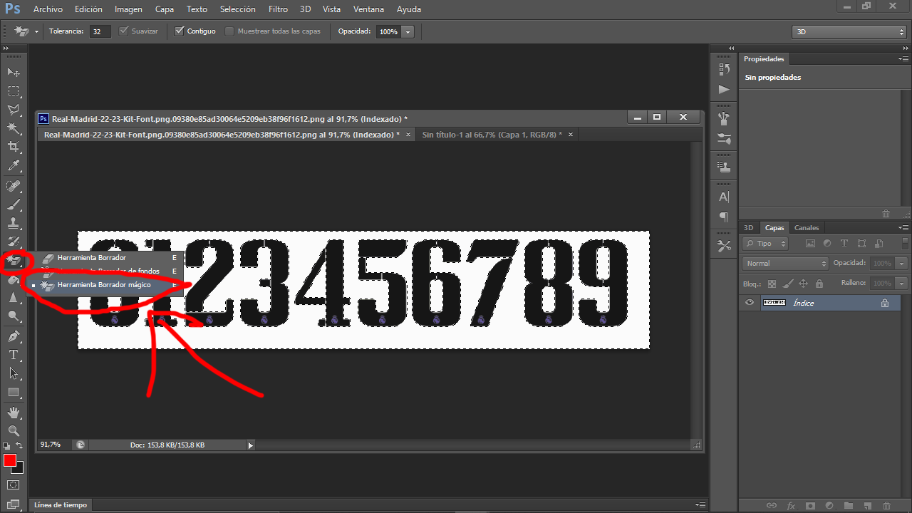This screenshot has height=513, width=912.
Task: Select the Dodge tool
Action: (x=14, y=316)
